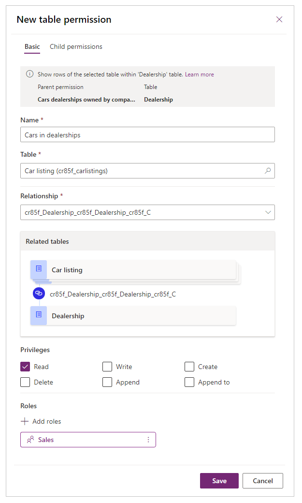
Task: Switch to the Basic tab
Action: [x=32, y=47]
